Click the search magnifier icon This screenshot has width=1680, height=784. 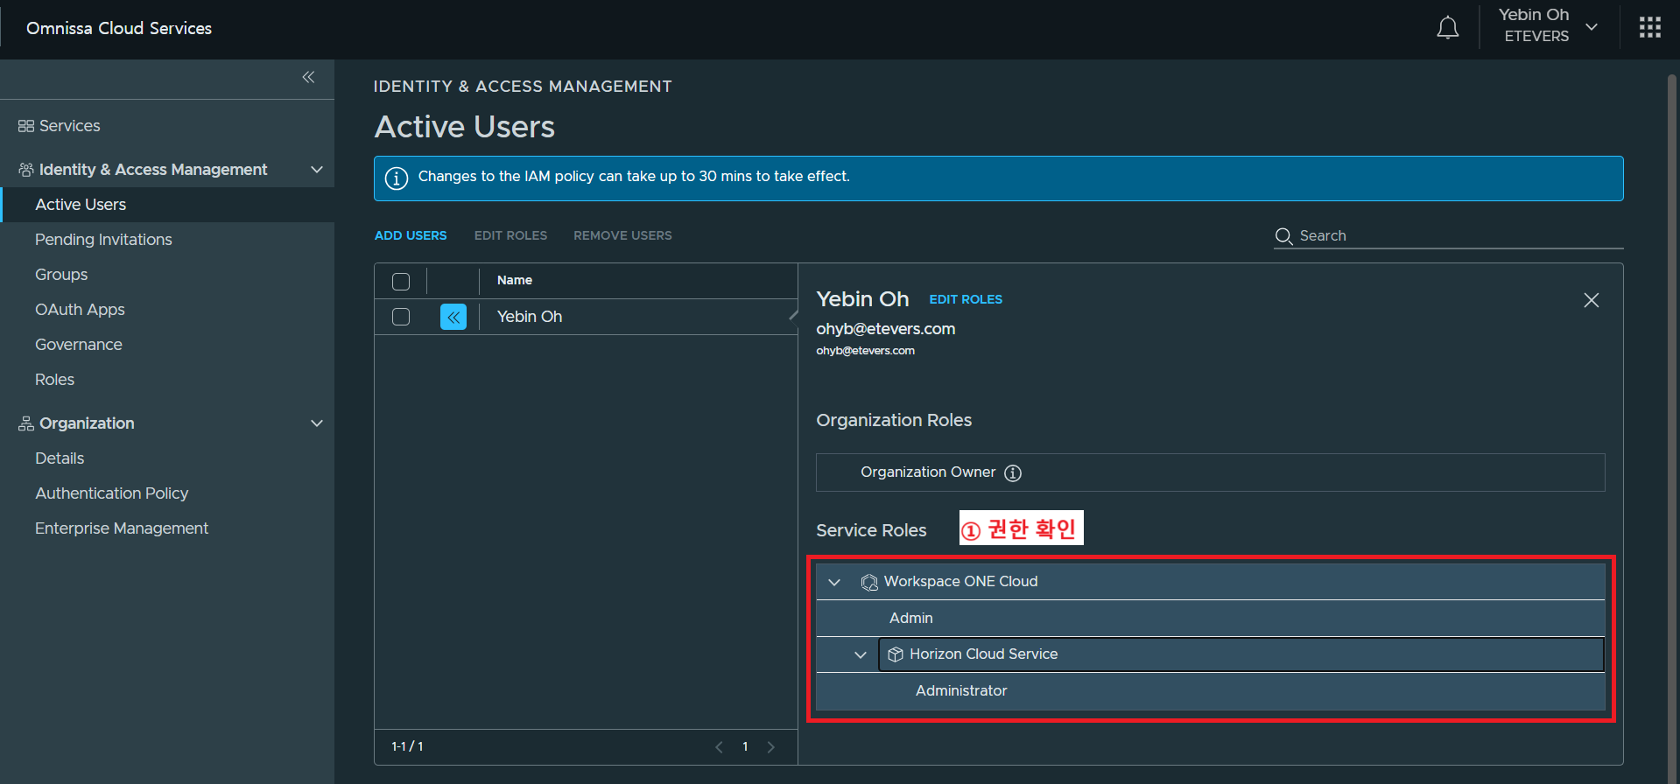click(1283, 236)
